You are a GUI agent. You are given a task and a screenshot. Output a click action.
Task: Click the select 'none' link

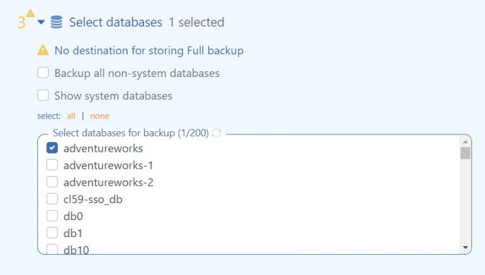point(99,116)
